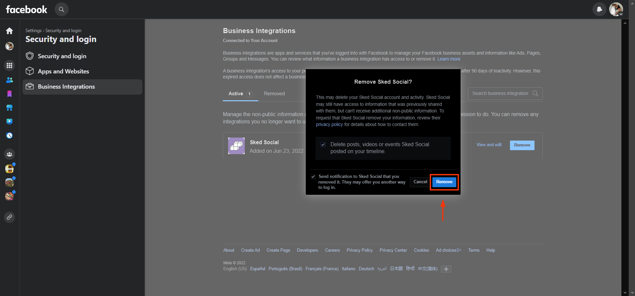Open View and edit for Sked Social
Screen dimensions: 635x296
[x=489, y=145]
